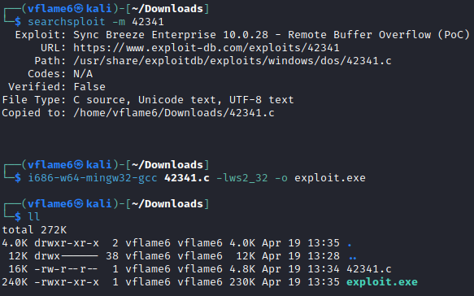
Task: Click the dollar prompt symbol before searchsploit
Action: (18, 22)
